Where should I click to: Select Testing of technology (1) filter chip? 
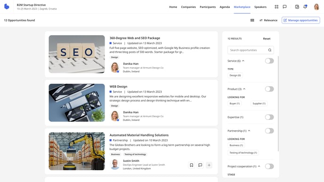tap(243, 153)
